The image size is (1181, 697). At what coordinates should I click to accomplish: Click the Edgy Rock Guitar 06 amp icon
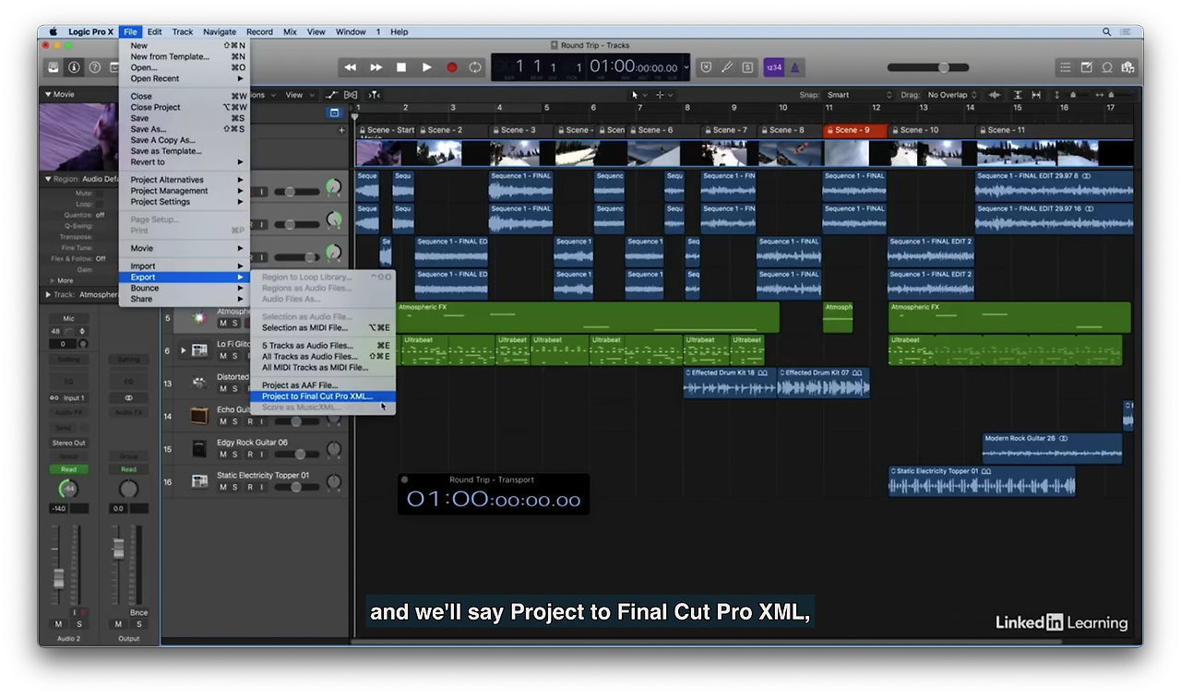click(x=199, y=448)
